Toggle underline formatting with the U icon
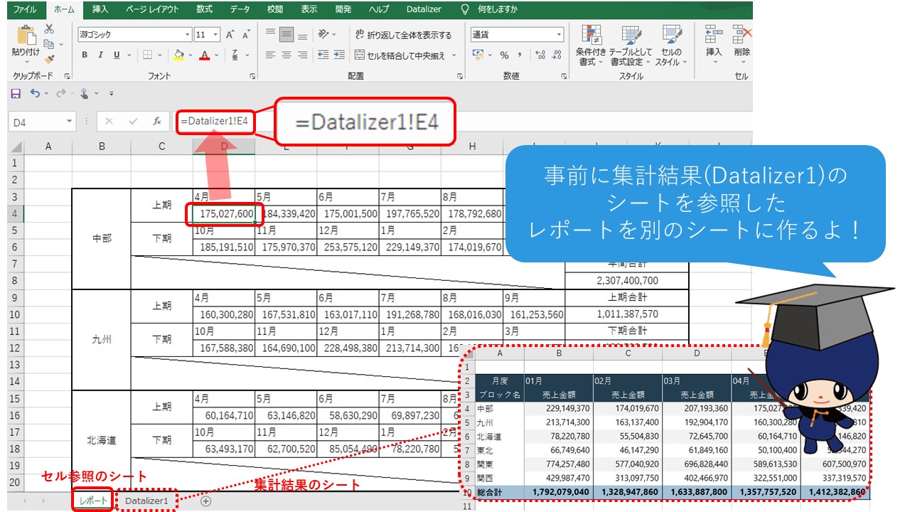Viewport: 910px width, 512px height. tap(117, 54)
